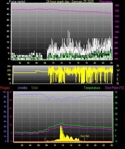Click the 24 hour graph day title

(x=70, y=1)
